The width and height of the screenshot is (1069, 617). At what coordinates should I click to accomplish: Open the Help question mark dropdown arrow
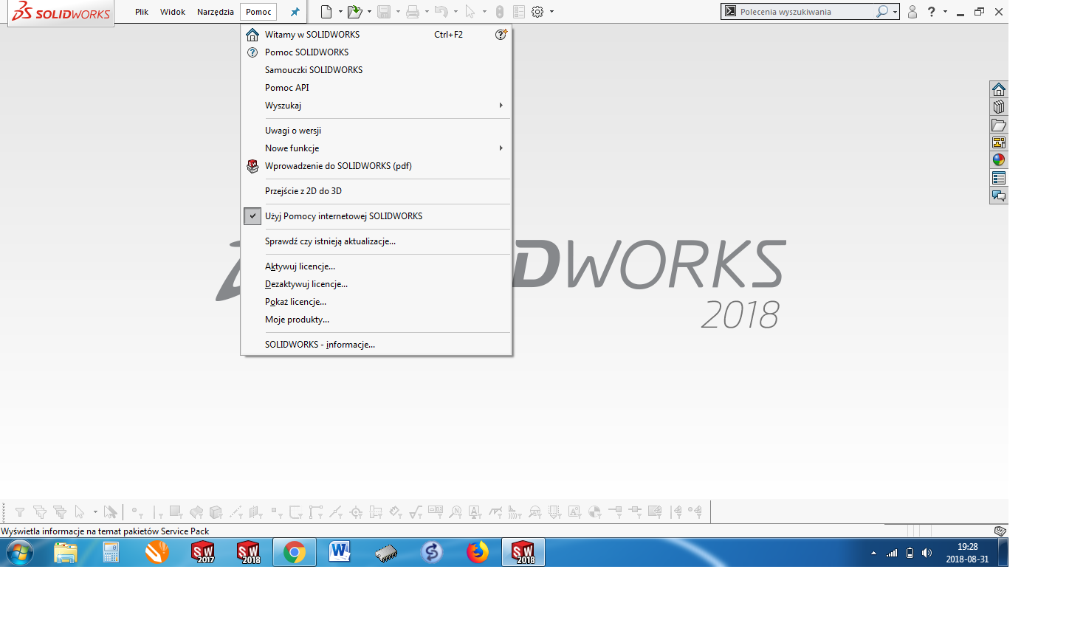tap(945, 12)
